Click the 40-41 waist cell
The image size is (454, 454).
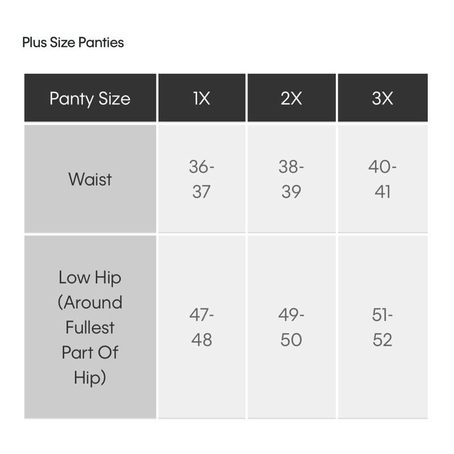382,179
